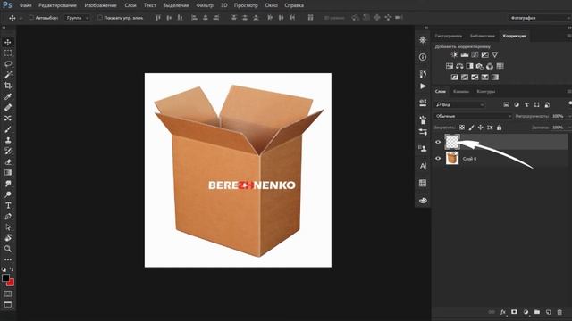Select the Zoom magnifier tool

[x=8, y=249]
